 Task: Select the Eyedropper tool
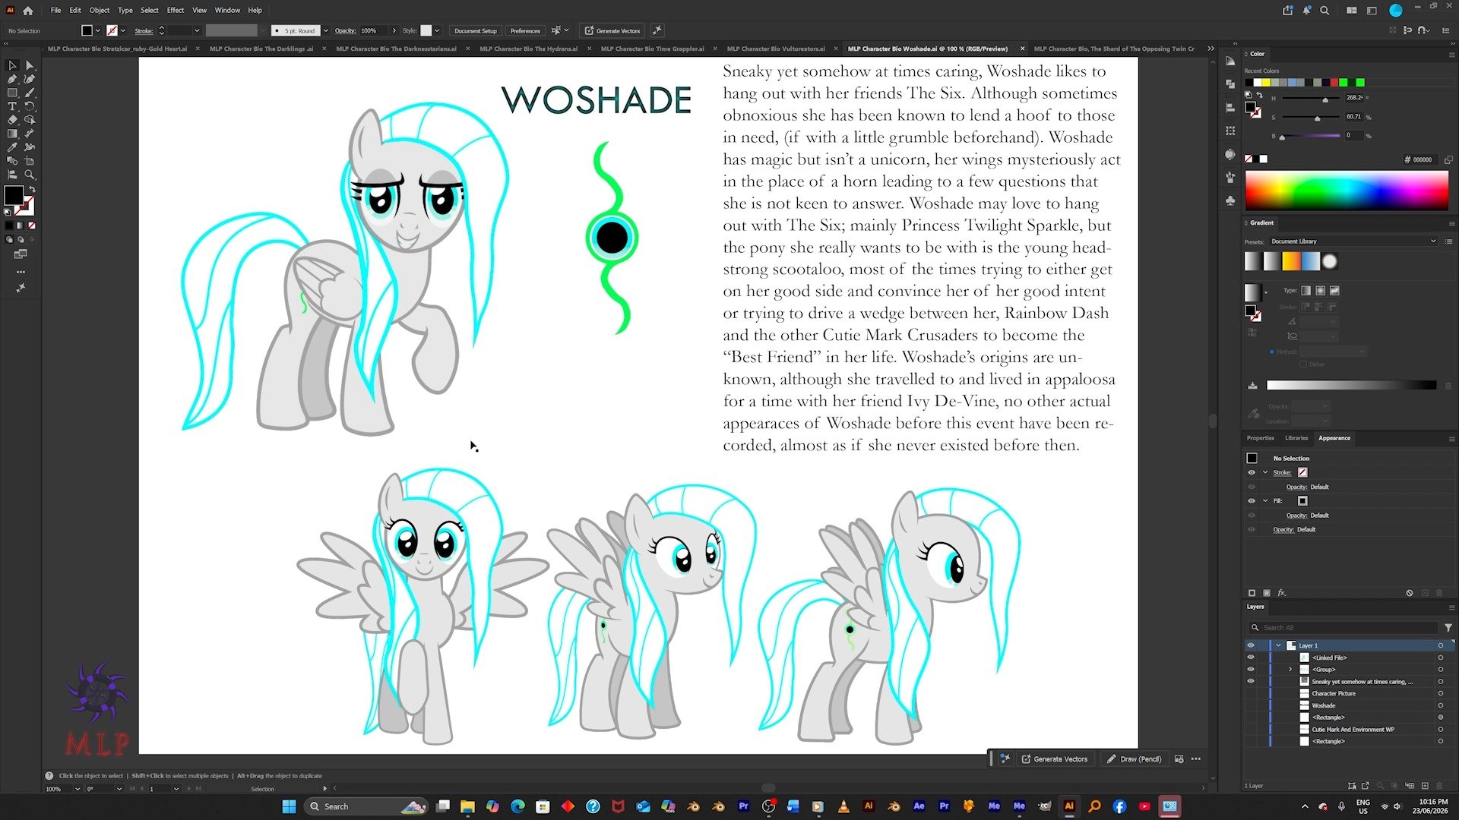12,147
